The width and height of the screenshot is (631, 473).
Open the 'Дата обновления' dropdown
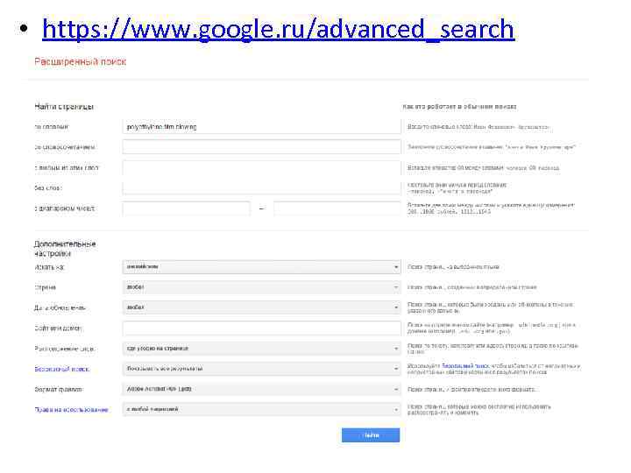pyautogui.click(x=261, y=307)
